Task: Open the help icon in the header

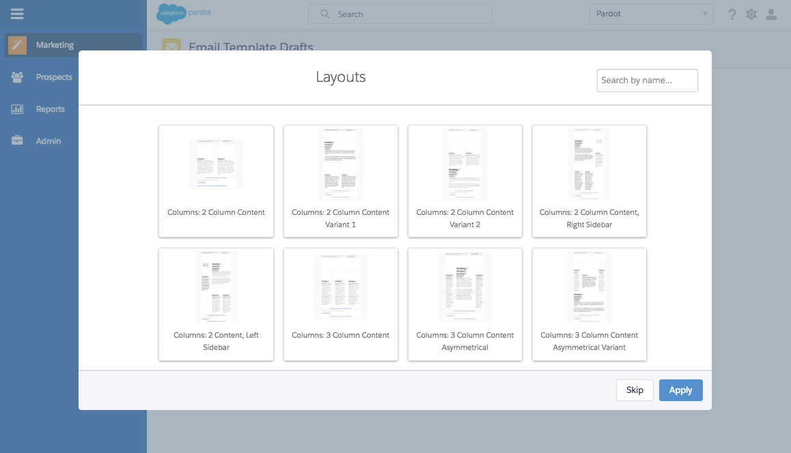Action: (732, 14)
